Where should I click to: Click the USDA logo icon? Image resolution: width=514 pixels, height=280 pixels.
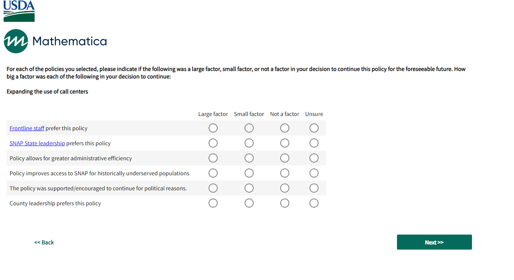coord(19,11)
